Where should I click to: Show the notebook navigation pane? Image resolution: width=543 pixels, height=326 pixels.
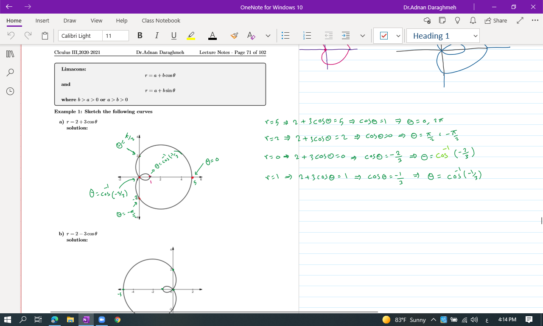pos(11,54)
